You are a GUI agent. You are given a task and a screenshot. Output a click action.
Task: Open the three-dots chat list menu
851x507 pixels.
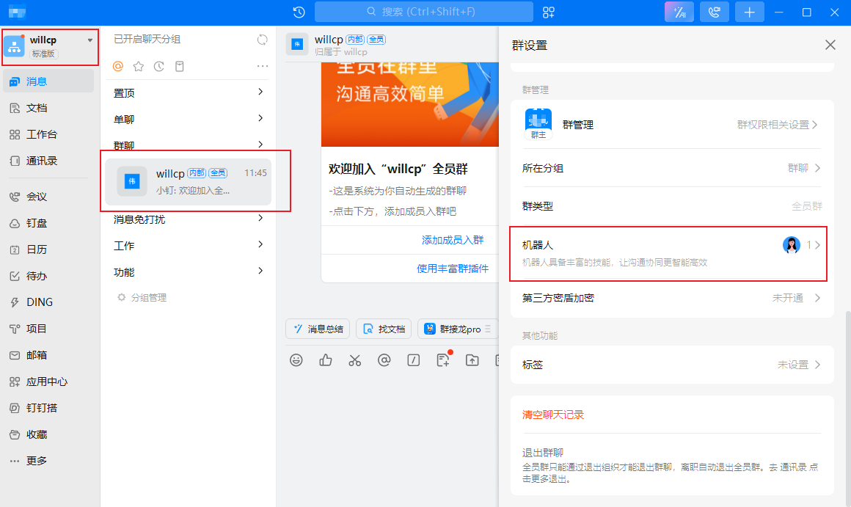(x=263, y=66)
